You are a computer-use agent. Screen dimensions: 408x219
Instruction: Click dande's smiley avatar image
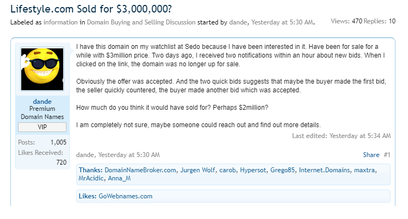[42, 69]
